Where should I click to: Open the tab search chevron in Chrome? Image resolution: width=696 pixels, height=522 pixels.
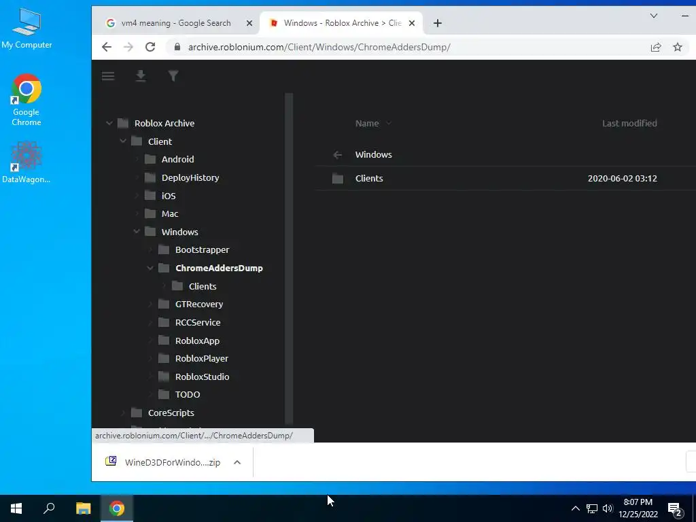pos(654,16)
